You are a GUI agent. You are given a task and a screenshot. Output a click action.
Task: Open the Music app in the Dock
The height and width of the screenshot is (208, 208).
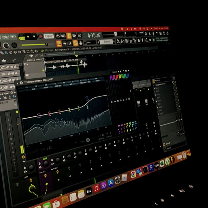[96, 188]
